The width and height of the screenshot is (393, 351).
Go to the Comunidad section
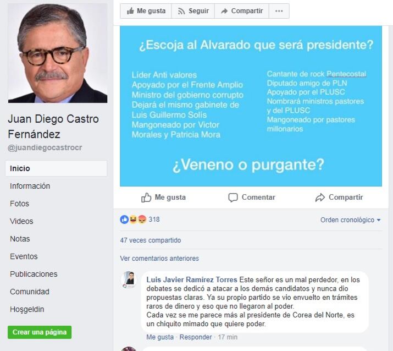[x=29, y=292]
